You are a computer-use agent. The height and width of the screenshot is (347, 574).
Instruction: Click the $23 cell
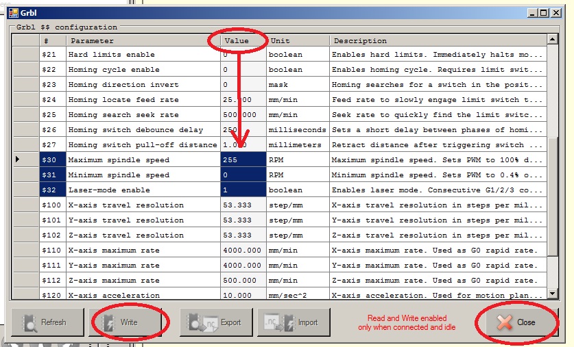click(53, 84)
